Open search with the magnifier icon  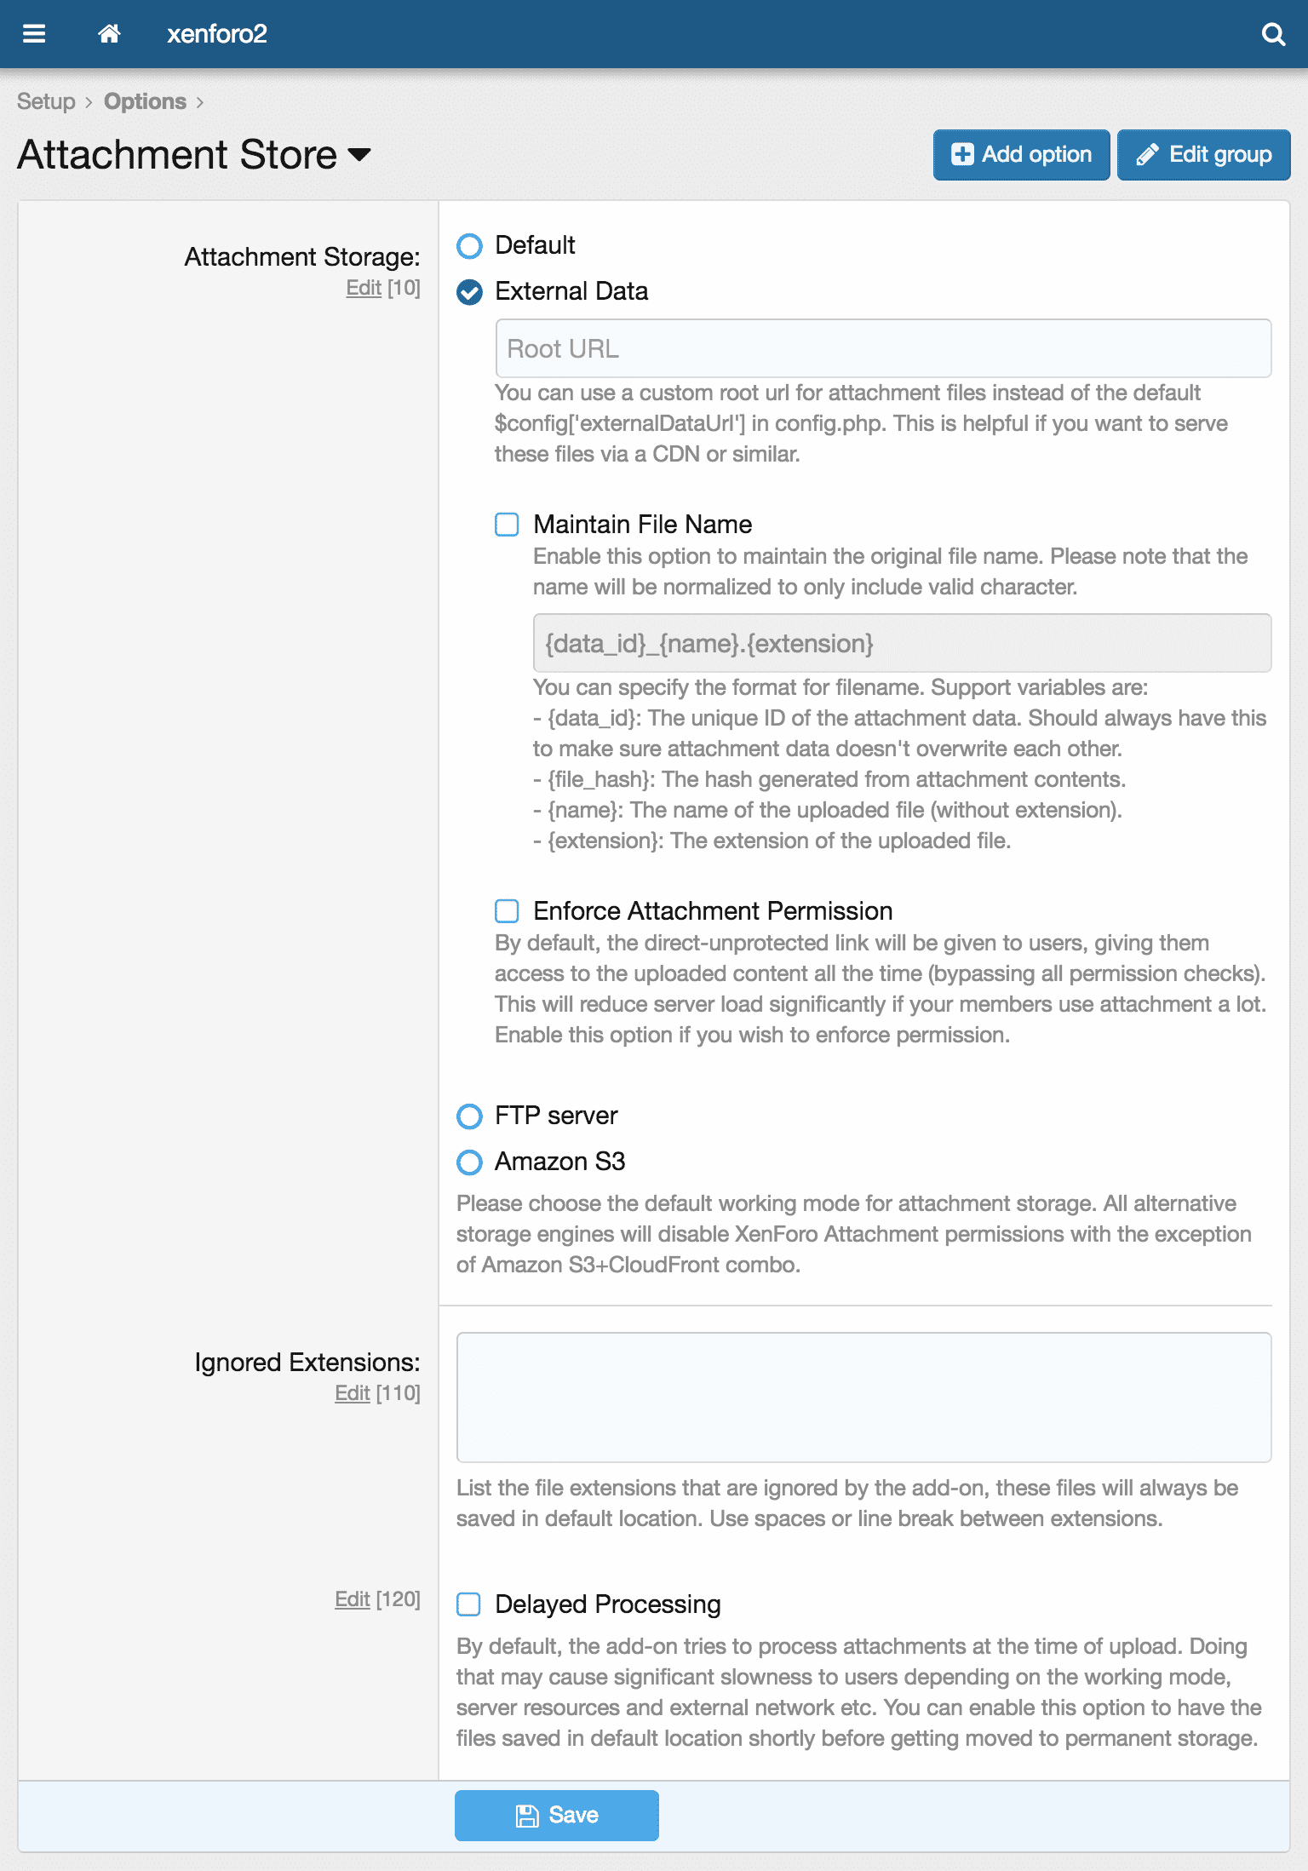[x=1273, y=34]
